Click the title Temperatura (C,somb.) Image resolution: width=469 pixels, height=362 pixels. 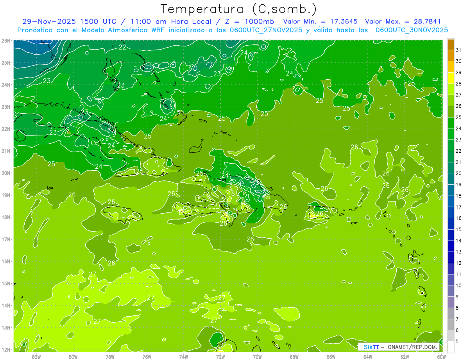point(239,9)
